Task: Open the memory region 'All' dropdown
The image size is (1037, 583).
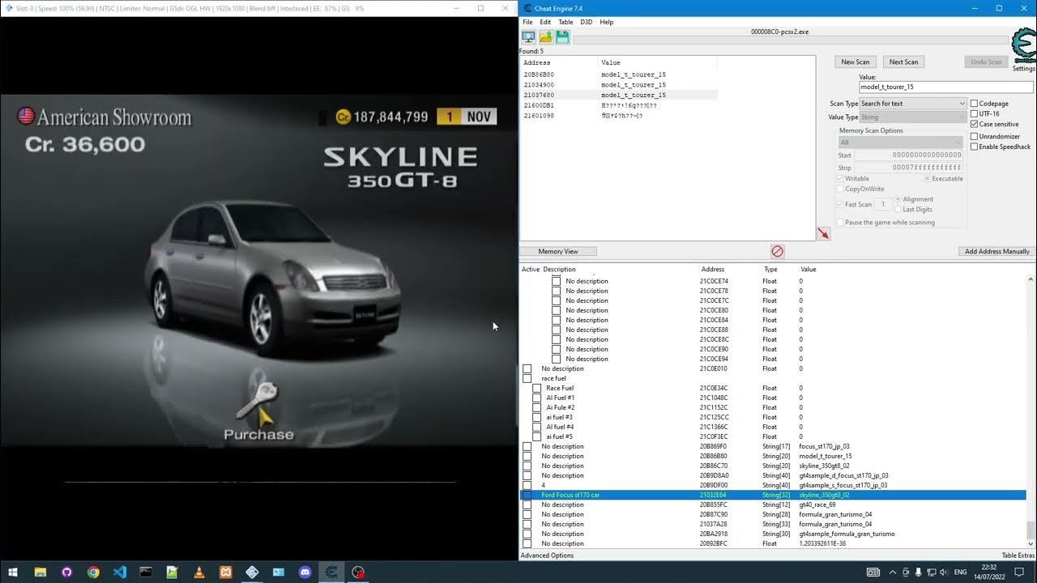Action: [900, 143]
